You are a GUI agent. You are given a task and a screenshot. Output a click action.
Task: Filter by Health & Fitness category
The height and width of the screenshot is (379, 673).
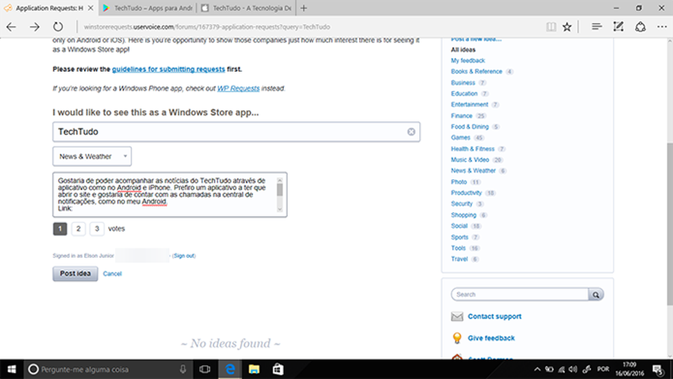(x=473, y=149)
